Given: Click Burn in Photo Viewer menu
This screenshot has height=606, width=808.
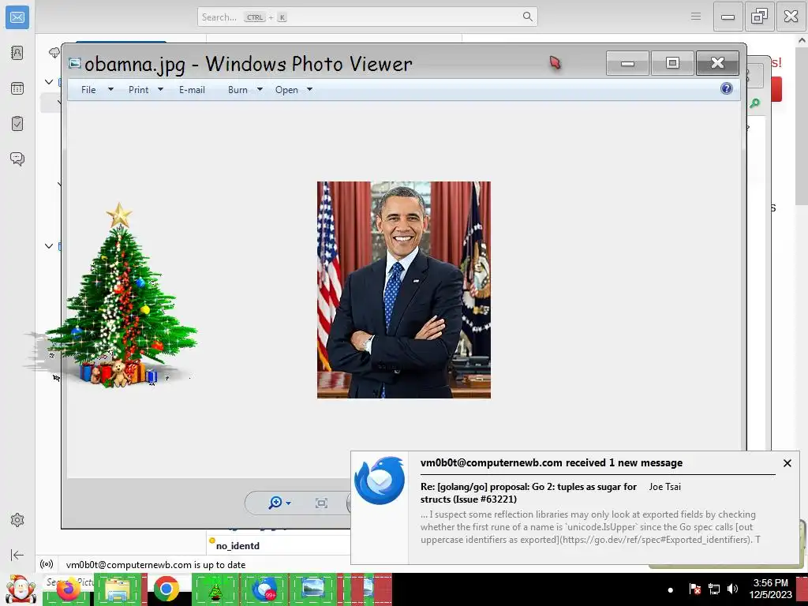Looking at the screenshot, I should coord(238,90).
